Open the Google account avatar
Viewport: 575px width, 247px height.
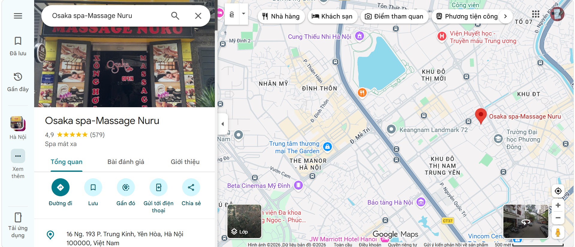point(557,14)
